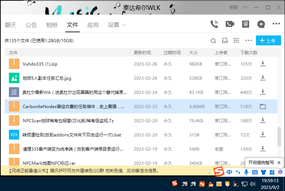The width and height of the screenshot is (285, 191).
Task: Open the volume control in system tray
Action: click(253, 184)
